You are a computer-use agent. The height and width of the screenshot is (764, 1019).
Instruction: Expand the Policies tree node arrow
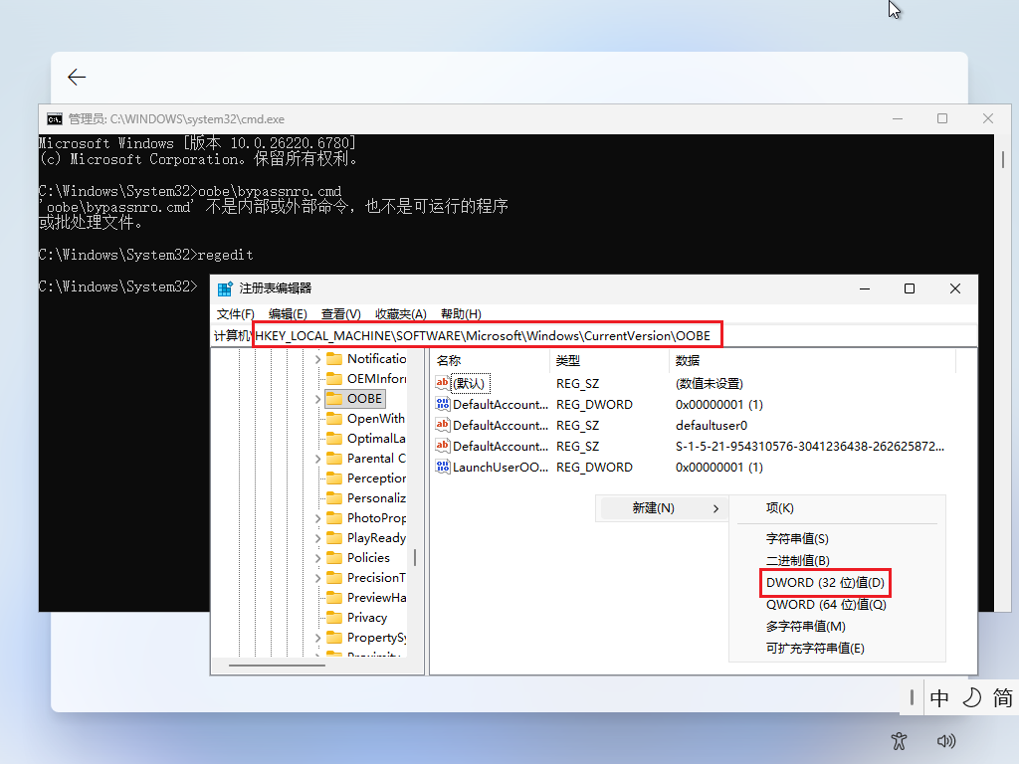[317, 558]
